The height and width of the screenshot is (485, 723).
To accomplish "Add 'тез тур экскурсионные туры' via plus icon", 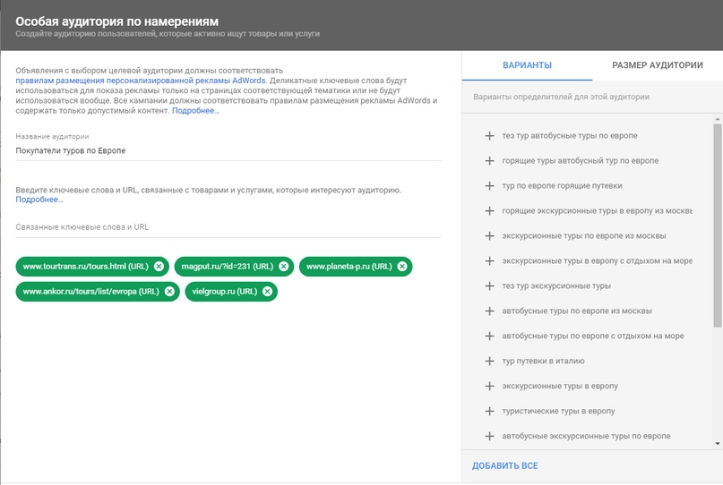I will [489, 286].
